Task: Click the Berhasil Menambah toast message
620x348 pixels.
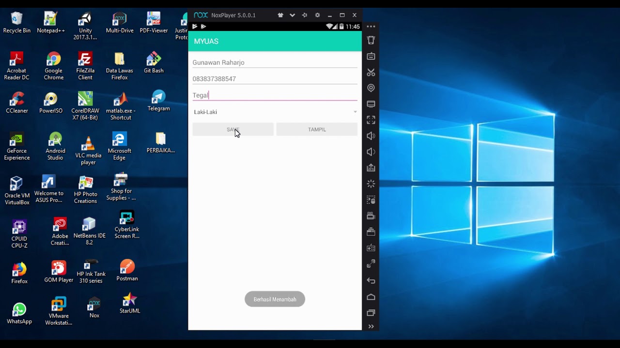Action: (x=275, y=299)
